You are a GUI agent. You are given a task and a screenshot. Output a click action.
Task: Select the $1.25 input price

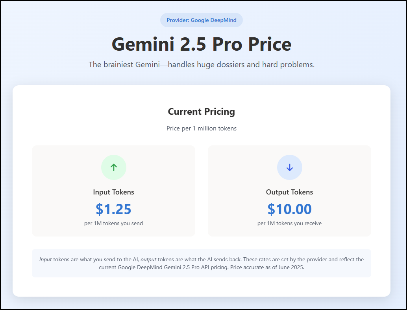pos(114,209)
